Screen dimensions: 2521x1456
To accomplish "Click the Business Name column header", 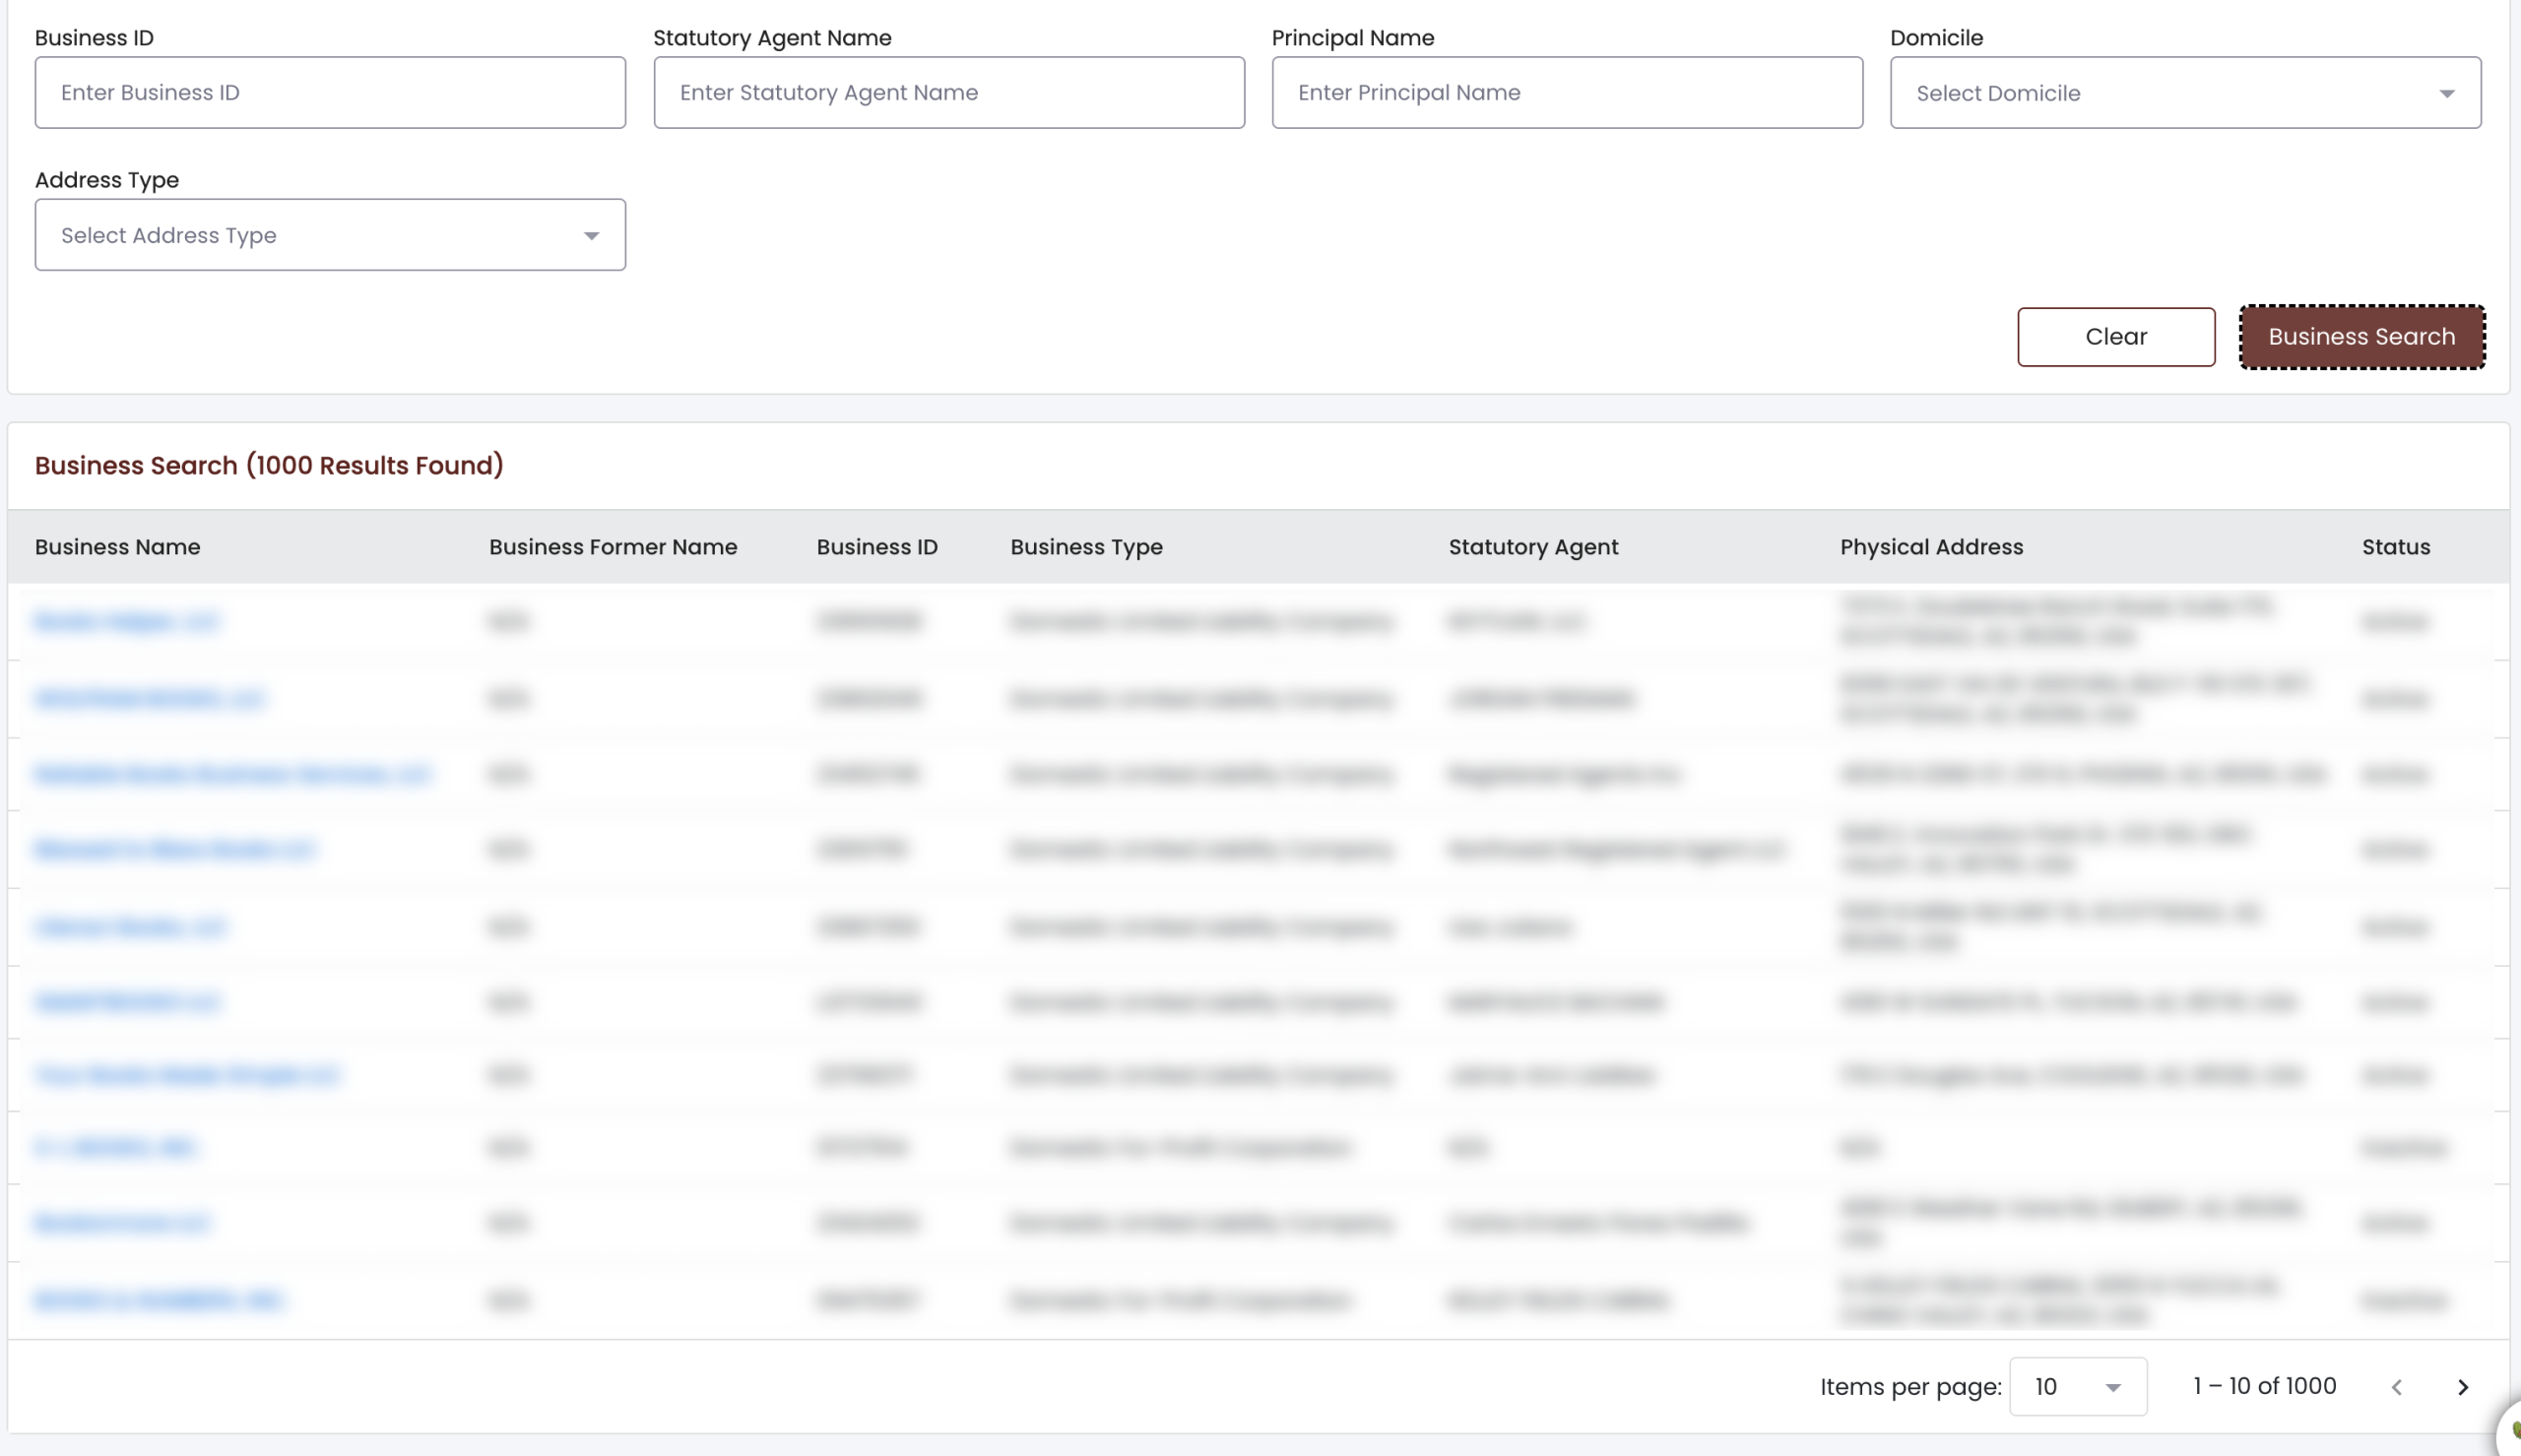I will click(118, 547).
